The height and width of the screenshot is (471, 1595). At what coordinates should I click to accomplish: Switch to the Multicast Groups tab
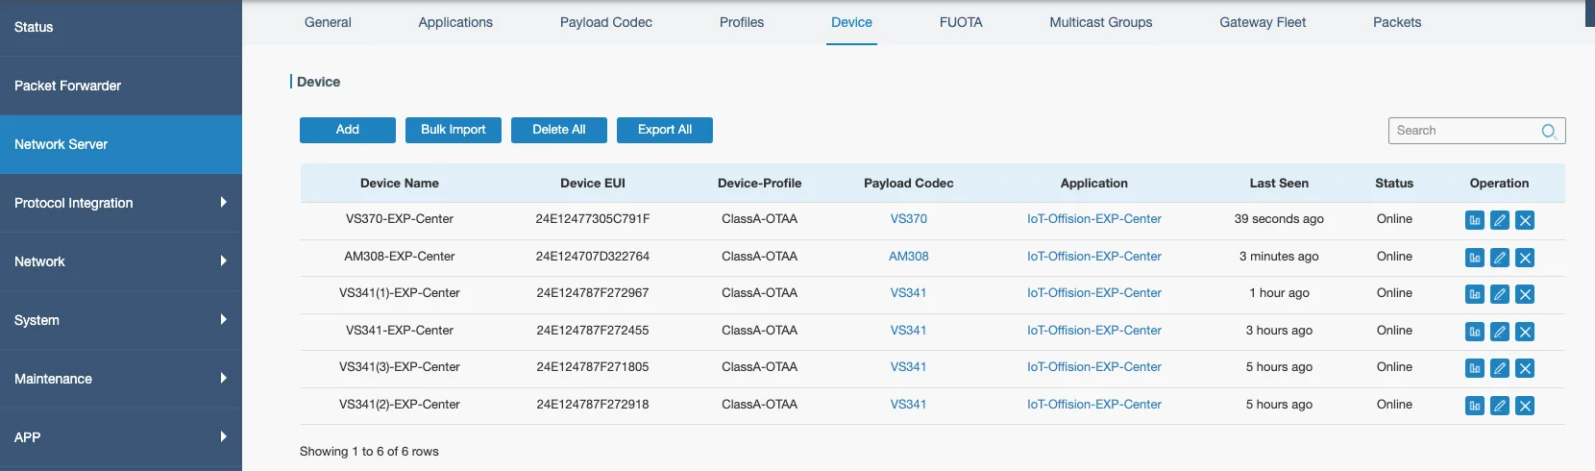(x=1101, y=22)
